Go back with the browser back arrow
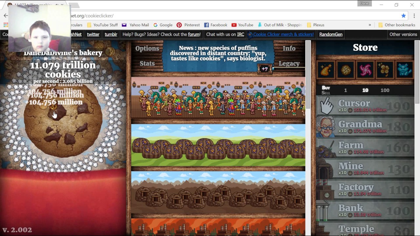This screenshot has width=420, height=236. click(x=6, y=16)
